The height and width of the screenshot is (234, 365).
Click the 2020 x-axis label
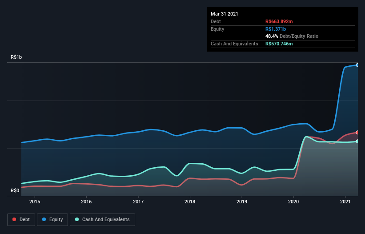(x=293, y=202)
